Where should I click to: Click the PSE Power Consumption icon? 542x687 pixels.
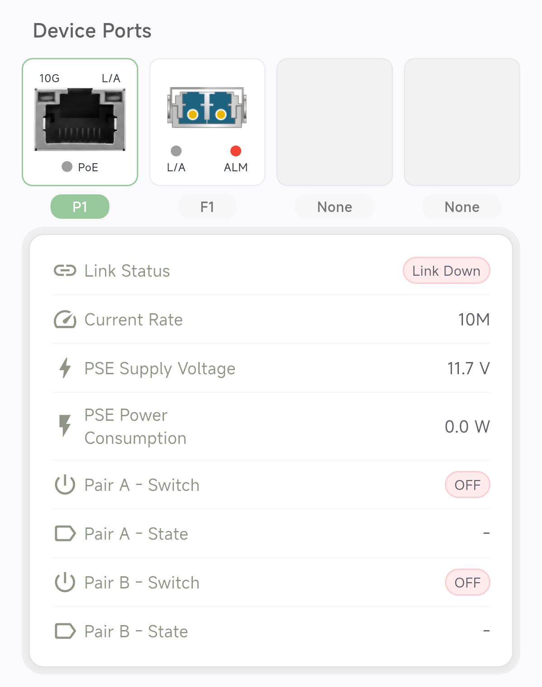65,426
